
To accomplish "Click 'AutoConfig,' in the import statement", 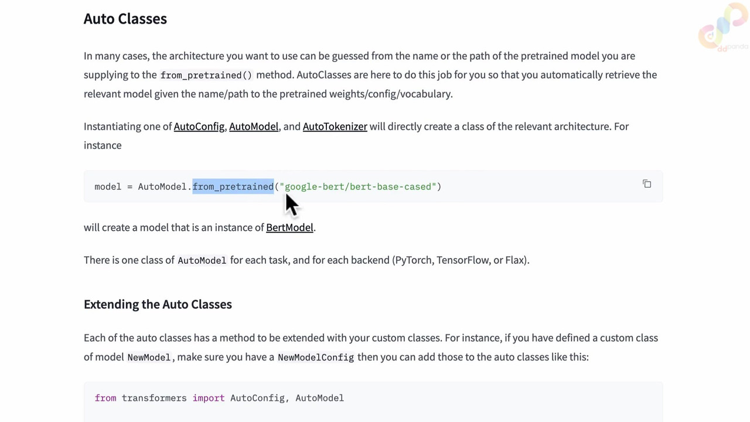I will point(258,398).
